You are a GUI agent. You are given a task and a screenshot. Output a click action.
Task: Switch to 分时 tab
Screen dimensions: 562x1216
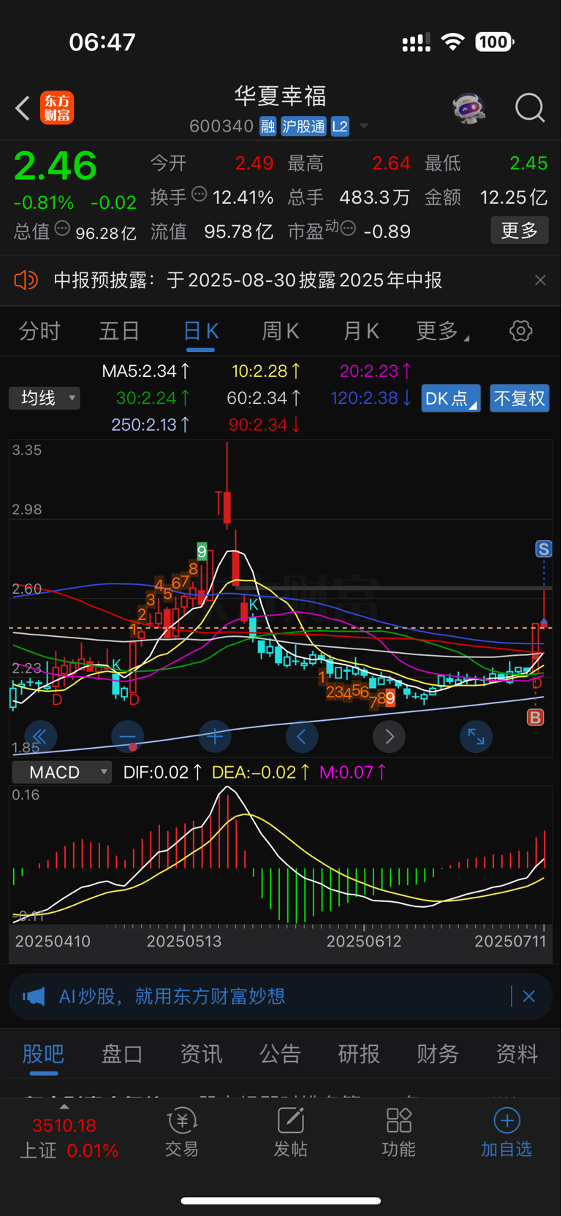point(39,332)
